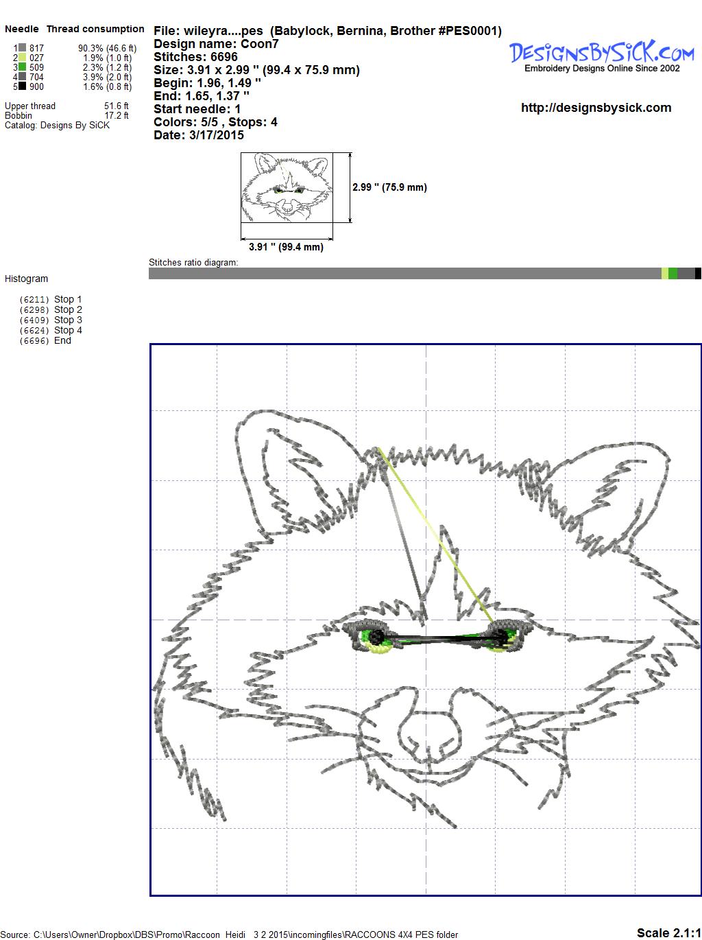Select the light green 027 thread swatch
702x940 pixels.
(x=23, y=58)
